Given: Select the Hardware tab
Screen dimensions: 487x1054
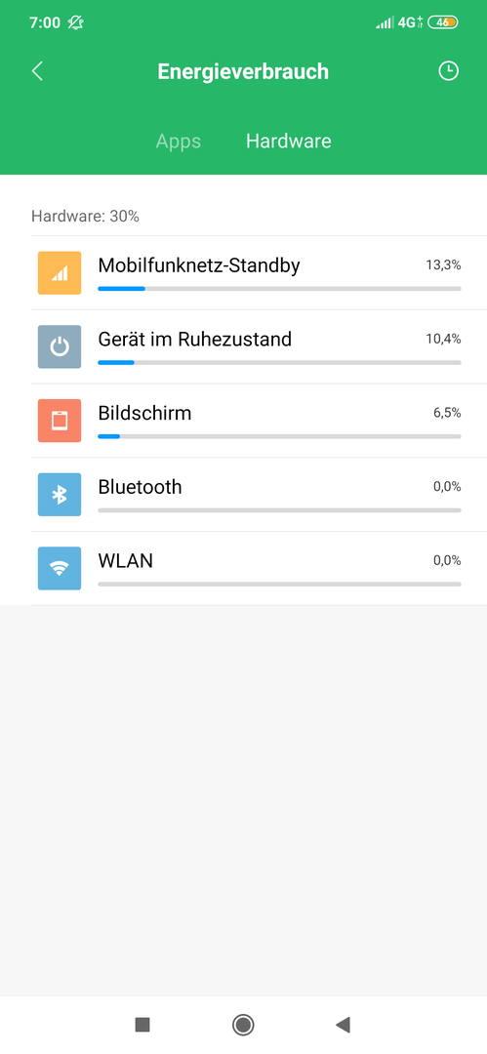Looking at the screenshot, I should [x=289, y=142].
